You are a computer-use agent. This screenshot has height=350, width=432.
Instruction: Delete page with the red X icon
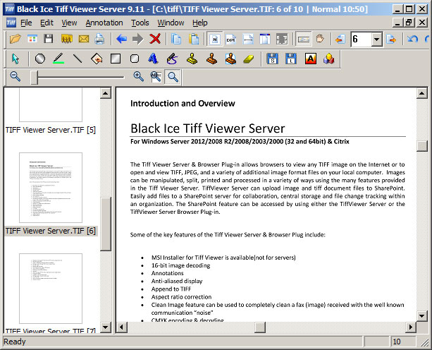click(155, 39)
